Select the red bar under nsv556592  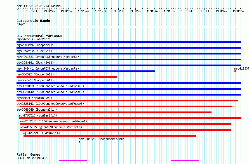[67, 77]
